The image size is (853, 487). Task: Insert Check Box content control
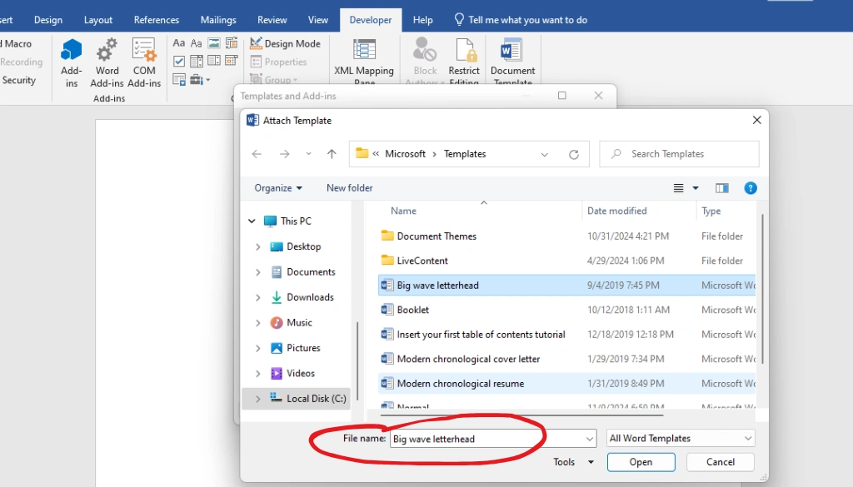178,61
